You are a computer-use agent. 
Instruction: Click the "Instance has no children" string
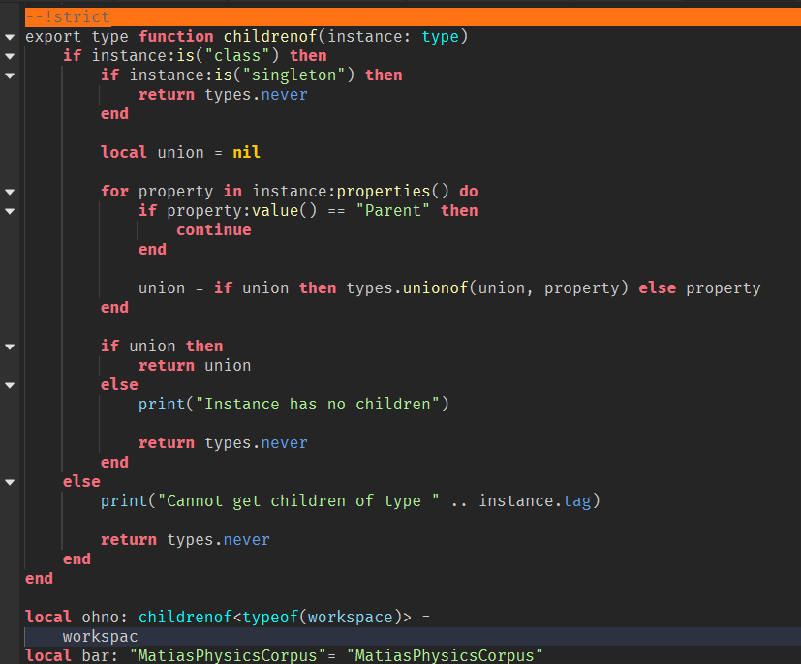pyautogui.click(x=318, y=405)
